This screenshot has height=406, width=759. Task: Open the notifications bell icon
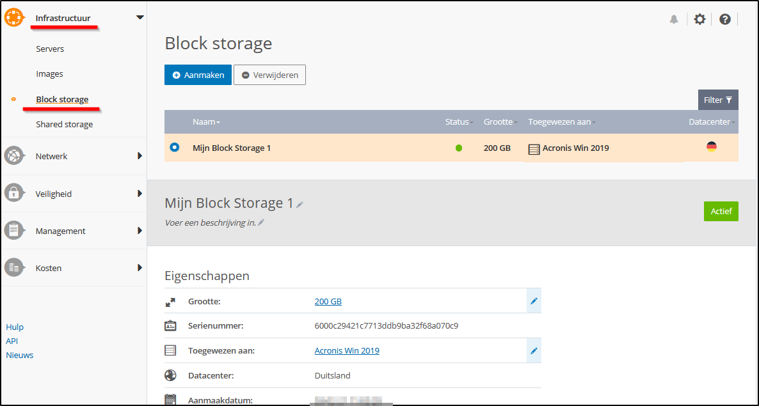pyautogui.click(x=674, y=19)
